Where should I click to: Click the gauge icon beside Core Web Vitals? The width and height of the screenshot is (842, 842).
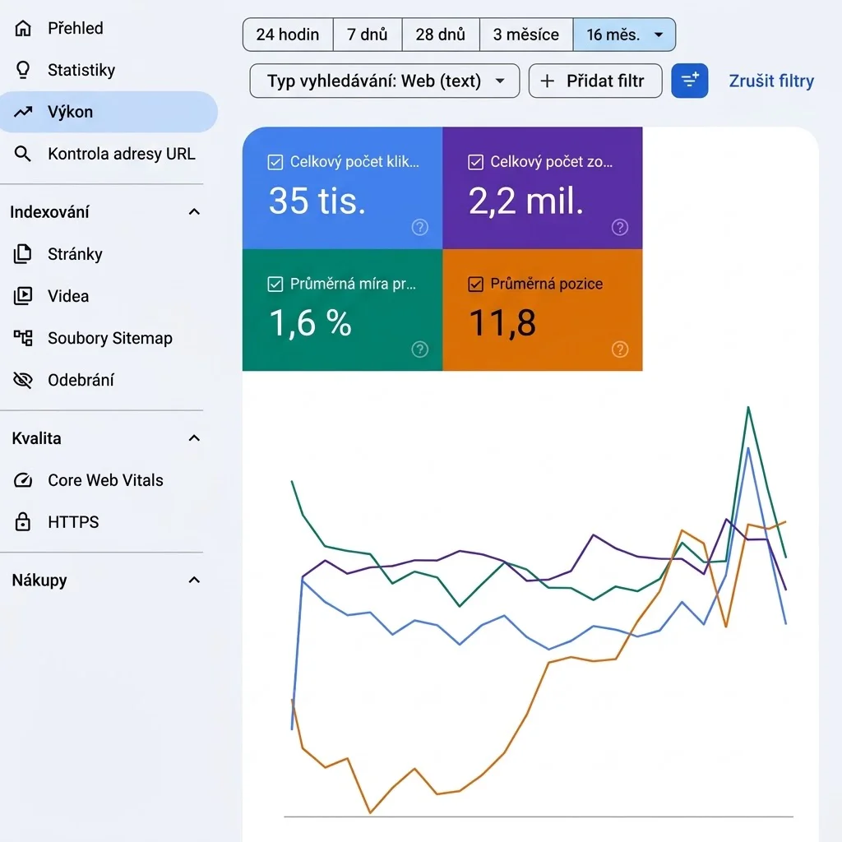(x=22, y=480)
